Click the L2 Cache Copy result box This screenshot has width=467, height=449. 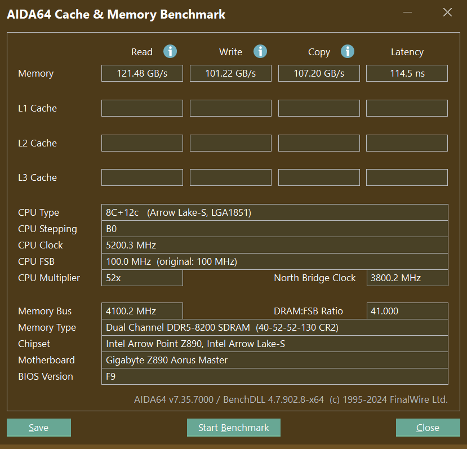point(318,143)
